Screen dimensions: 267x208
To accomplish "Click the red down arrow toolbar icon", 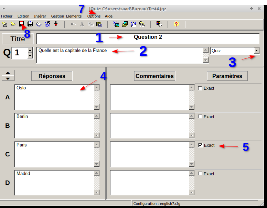I will pos(56,24).
